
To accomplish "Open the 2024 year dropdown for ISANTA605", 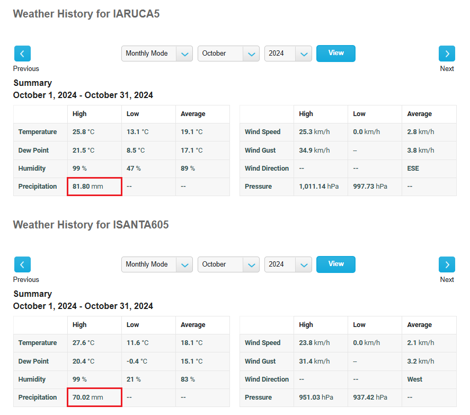I will (288, 264).
